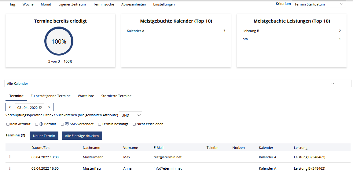The image size is (353, 173).
Task: Click the SMS versendet speech bubble icon
Action: pyautogui.click(x=67, y=124)
